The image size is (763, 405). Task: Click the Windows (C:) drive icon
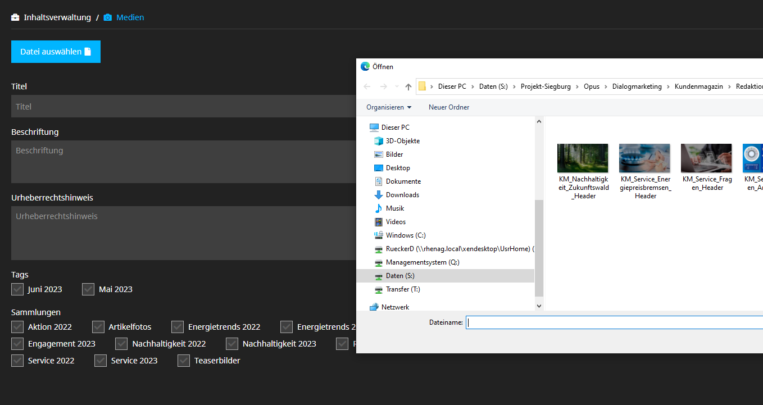[x=379, y=235]
